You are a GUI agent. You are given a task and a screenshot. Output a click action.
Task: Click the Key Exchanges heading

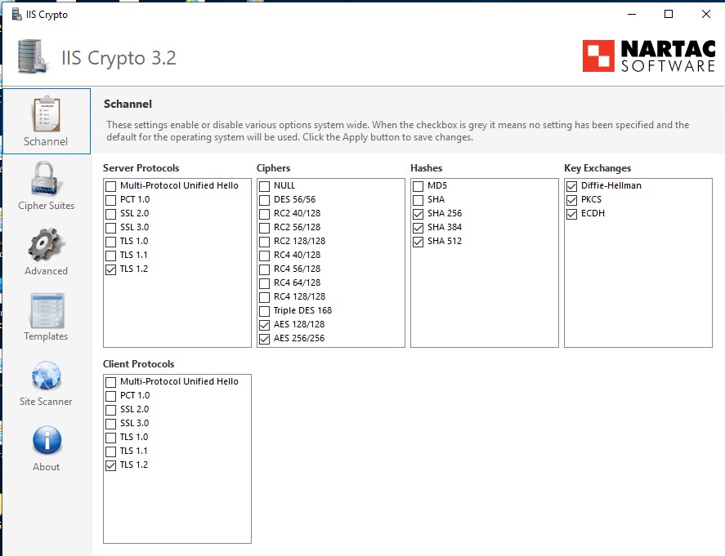click(597, 168)
